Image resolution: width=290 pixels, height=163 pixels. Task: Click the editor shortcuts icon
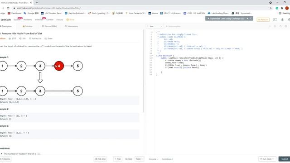275,26
